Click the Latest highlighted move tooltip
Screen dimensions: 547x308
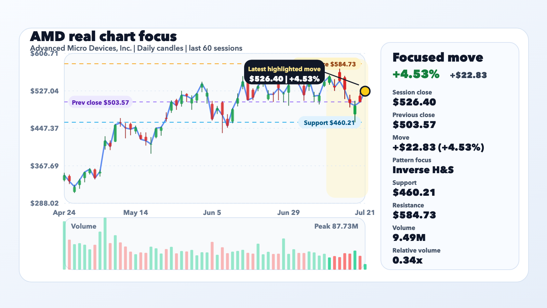[284, 74]
